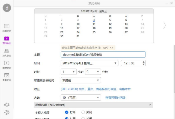Click calendar header 2019年12月4日 星期三
Image resolution: width=175 pixels, height=119 pixels.
94,11
